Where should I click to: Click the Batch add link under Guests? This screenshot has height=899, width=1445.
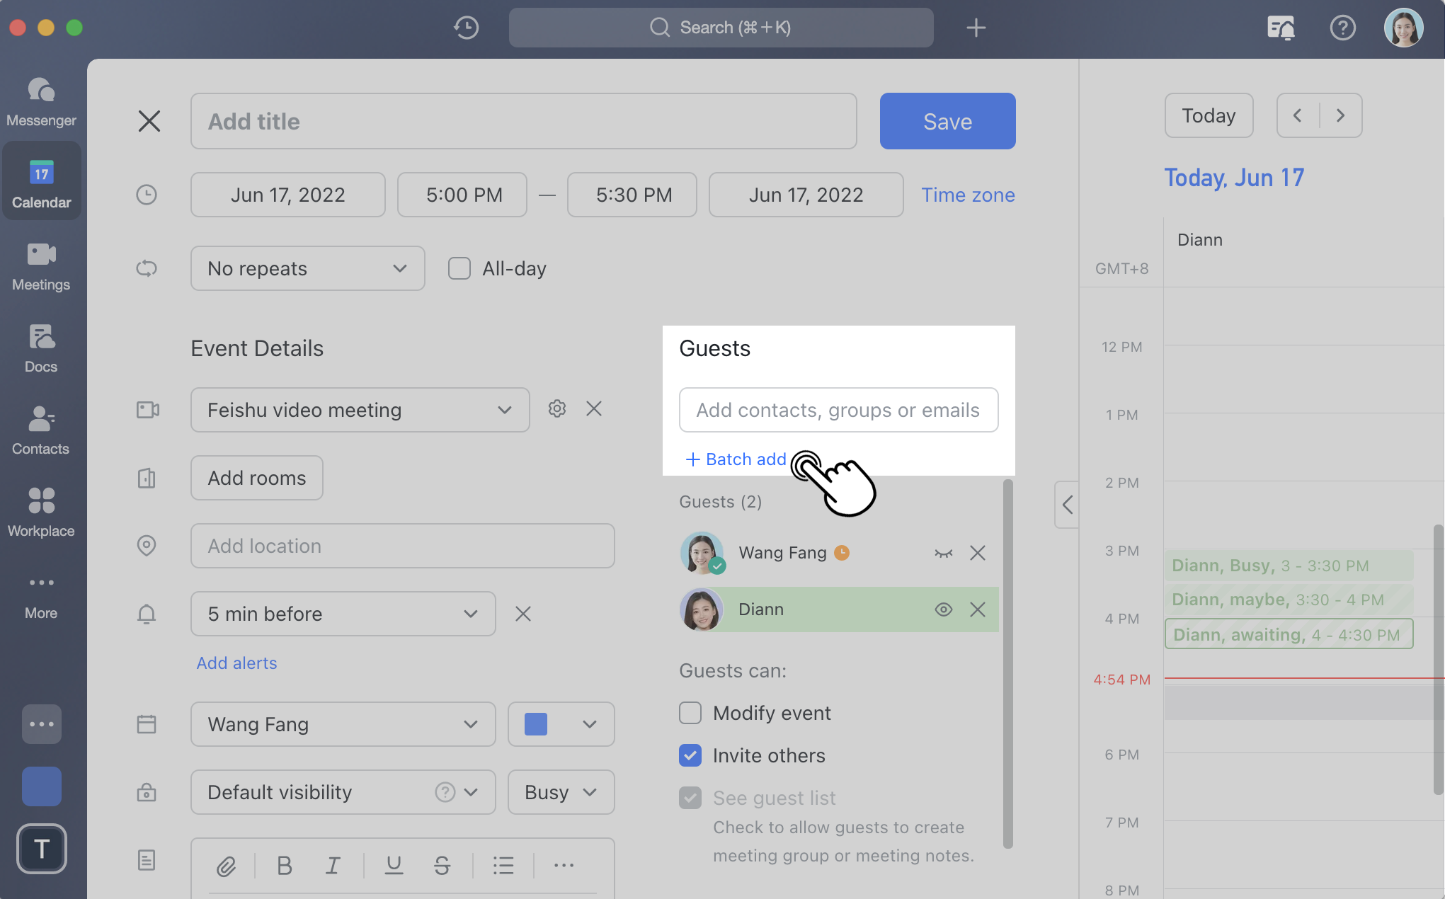[735, 459]
